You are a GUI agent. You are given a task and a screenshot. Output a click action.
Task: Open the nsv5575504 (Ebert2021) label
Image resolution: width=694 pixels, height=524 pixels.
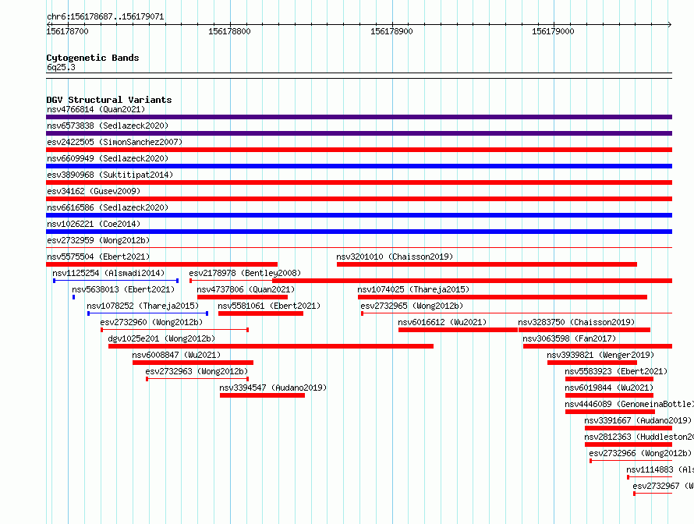tap(98, 257)
